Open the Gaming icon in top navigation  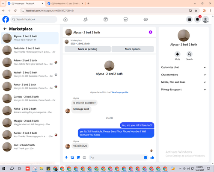(146, 19)
